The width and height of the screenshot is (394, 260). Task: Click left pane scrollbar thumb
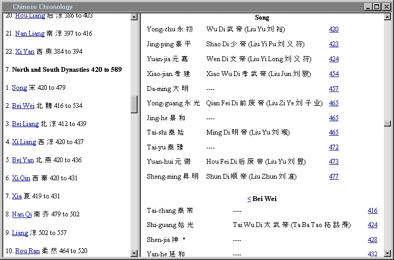tap(134, 104)
